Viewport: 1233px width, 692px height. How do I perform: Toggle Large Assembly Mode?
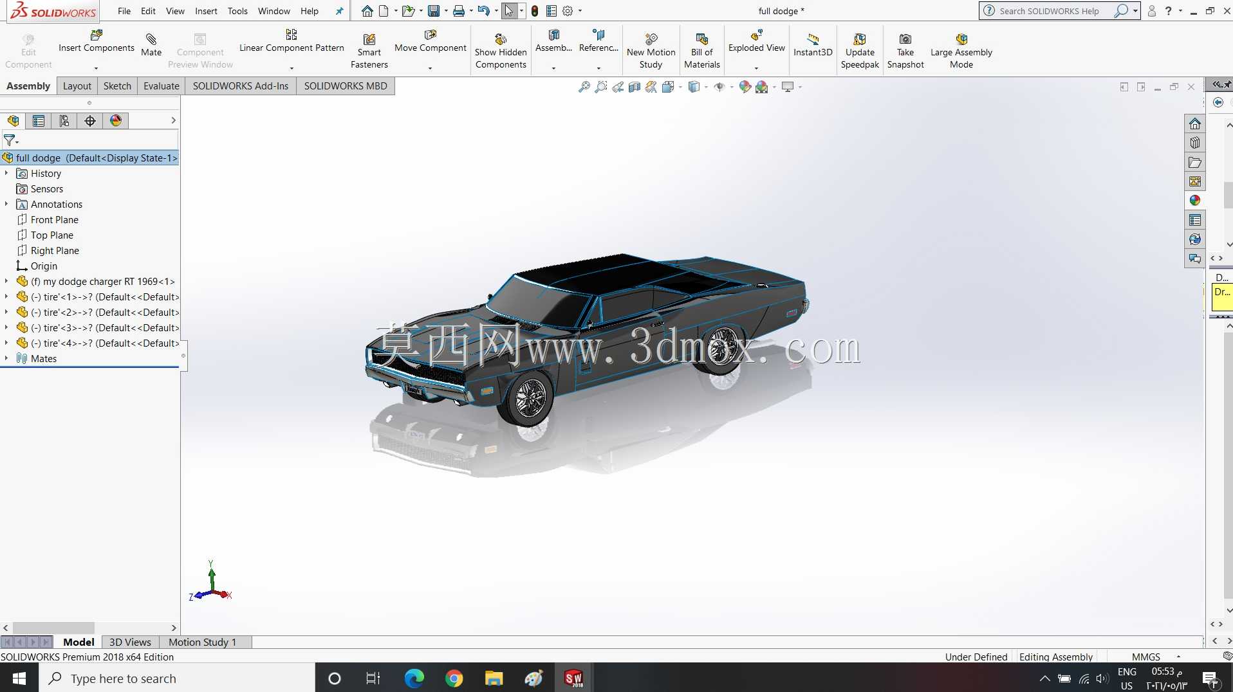(x=961, y=51)
